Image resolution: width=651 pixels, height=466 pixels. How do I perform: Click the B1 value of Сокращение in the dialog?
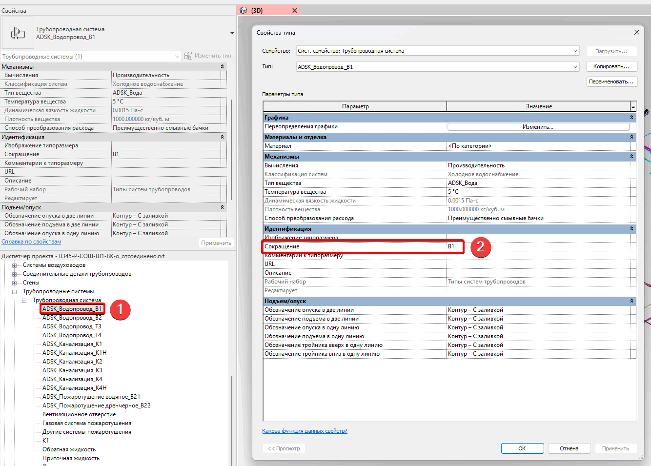538,246
